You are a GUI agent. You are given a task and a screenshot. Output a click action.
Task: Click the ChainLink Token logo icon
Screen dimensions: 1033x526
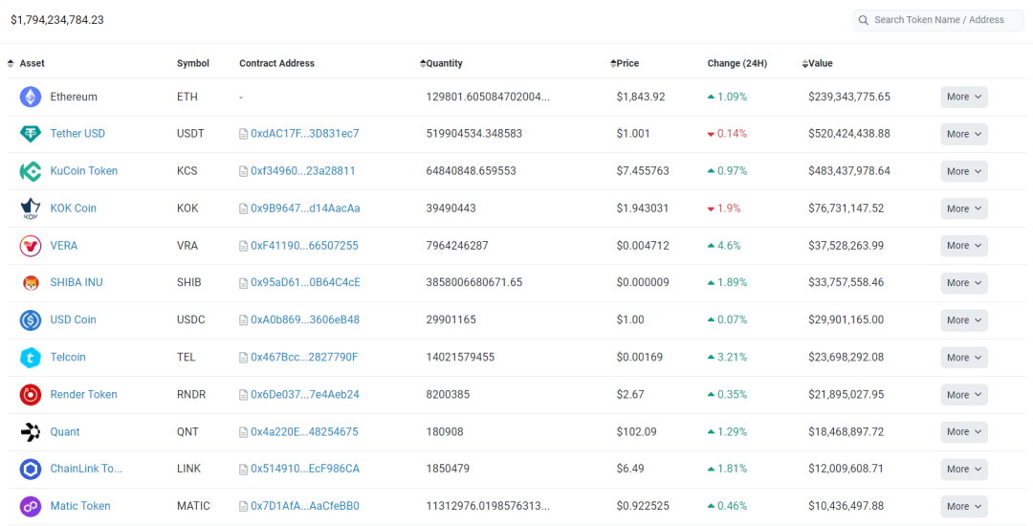(x=31, y=469)
